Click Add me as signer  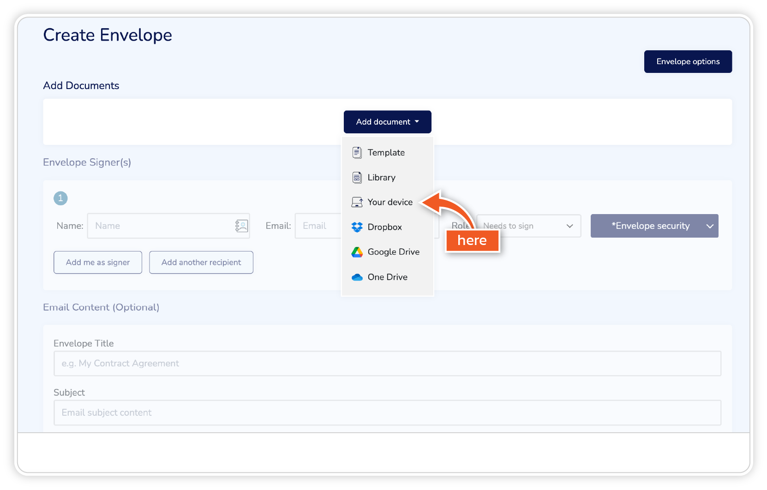(x=98, y=262)
